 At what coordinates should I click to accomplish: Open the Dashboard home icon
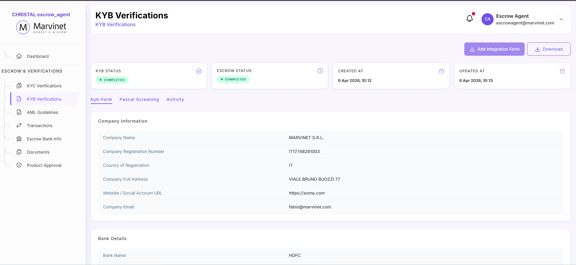19,56
